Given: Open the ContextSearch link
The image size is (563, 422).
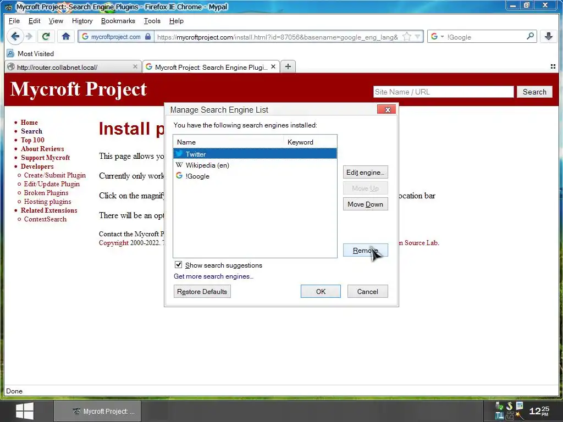Looking at the screenshot, I should click(x=45, y=219).
